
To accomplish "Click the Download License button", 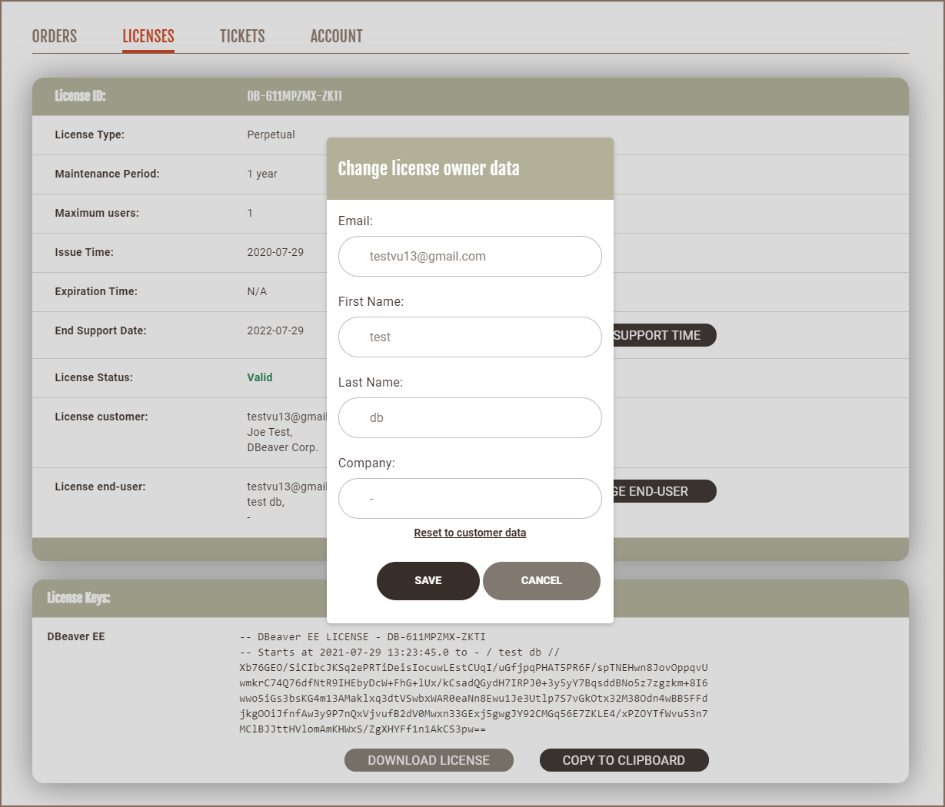I will pos(428,760).
